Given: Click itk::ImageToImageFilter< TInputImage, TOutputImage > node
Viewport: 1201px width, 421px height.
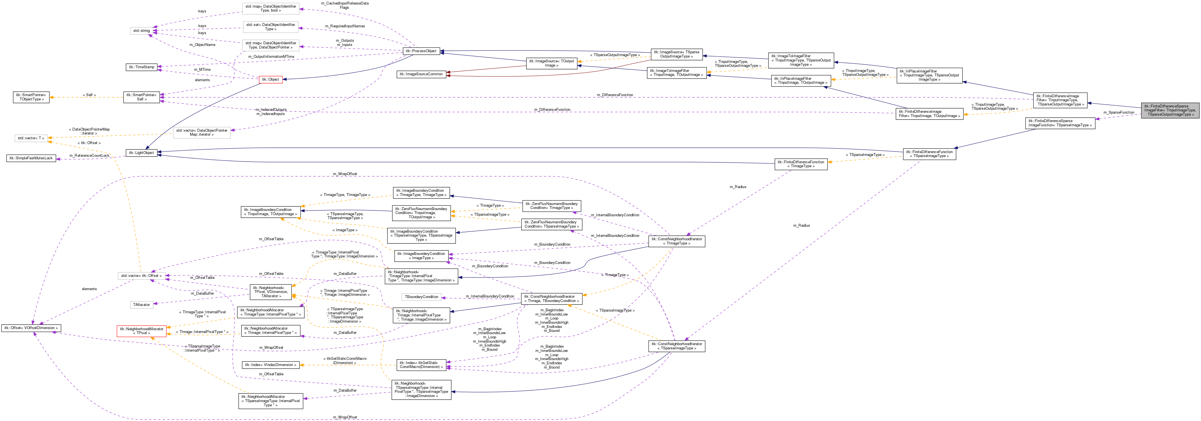Looking at the screenshot, I should pyautogui.click(x=676, y=72).
